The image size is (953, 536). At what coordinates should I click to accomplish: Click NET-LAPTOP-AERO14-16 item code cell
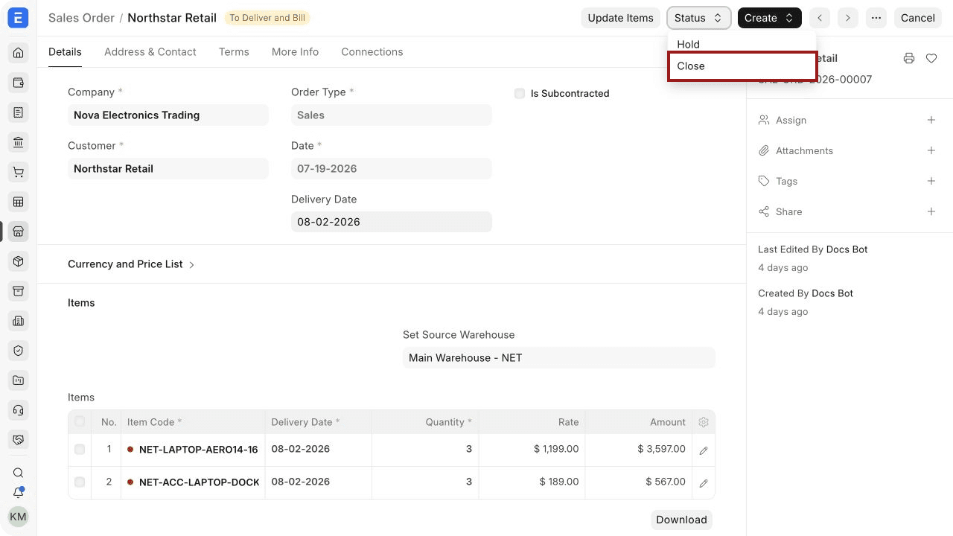coord(193,450)
